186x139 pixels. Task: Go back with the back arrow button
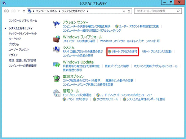(7, 11)
